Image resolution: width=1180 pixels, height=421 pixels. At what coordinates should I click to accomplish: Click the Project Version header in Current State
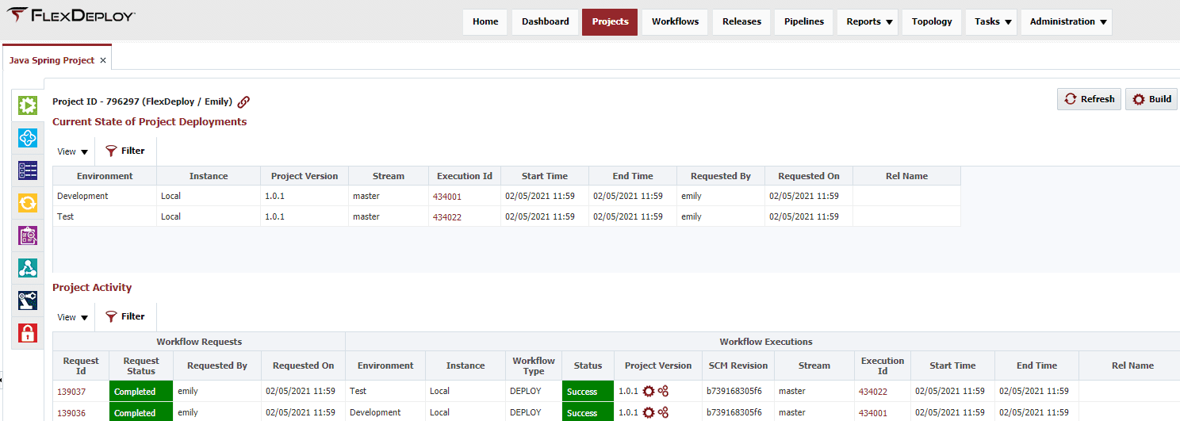(305, 176)
